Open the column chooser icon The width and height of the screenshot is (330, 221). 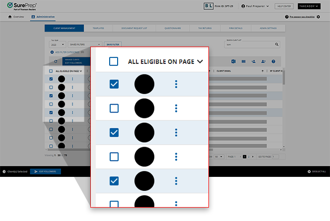244,61
